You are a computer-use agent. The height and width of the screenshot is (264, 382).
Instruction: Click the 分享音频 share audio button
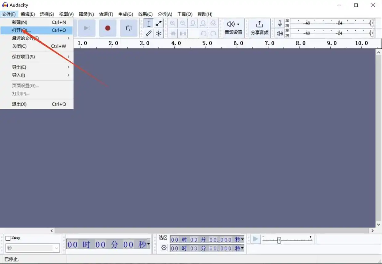point(260,28)
